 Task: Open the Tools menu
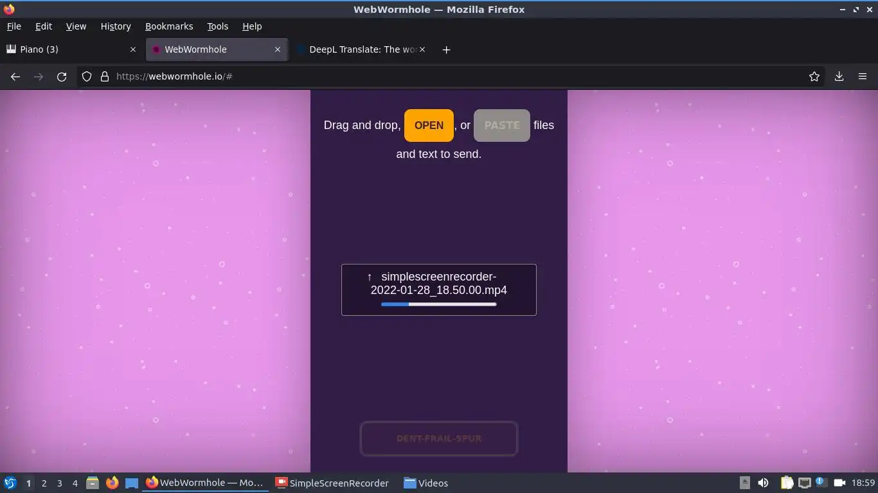pos(217,26)
